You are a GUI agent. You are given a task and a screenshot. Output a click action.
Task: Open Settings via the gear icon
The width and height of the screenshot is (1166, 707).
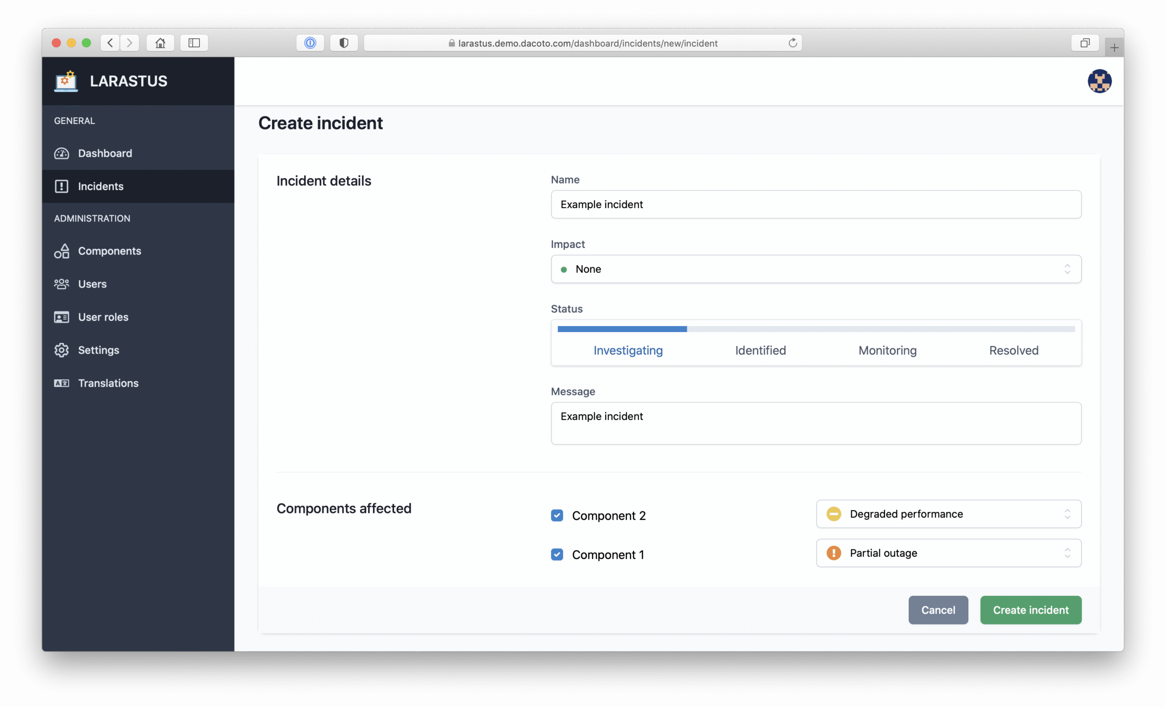(61, 350)
